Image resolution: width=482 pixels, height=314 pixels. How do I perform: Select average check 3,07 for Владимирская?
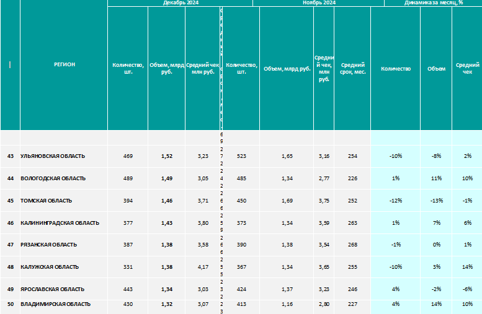point(203,307)
